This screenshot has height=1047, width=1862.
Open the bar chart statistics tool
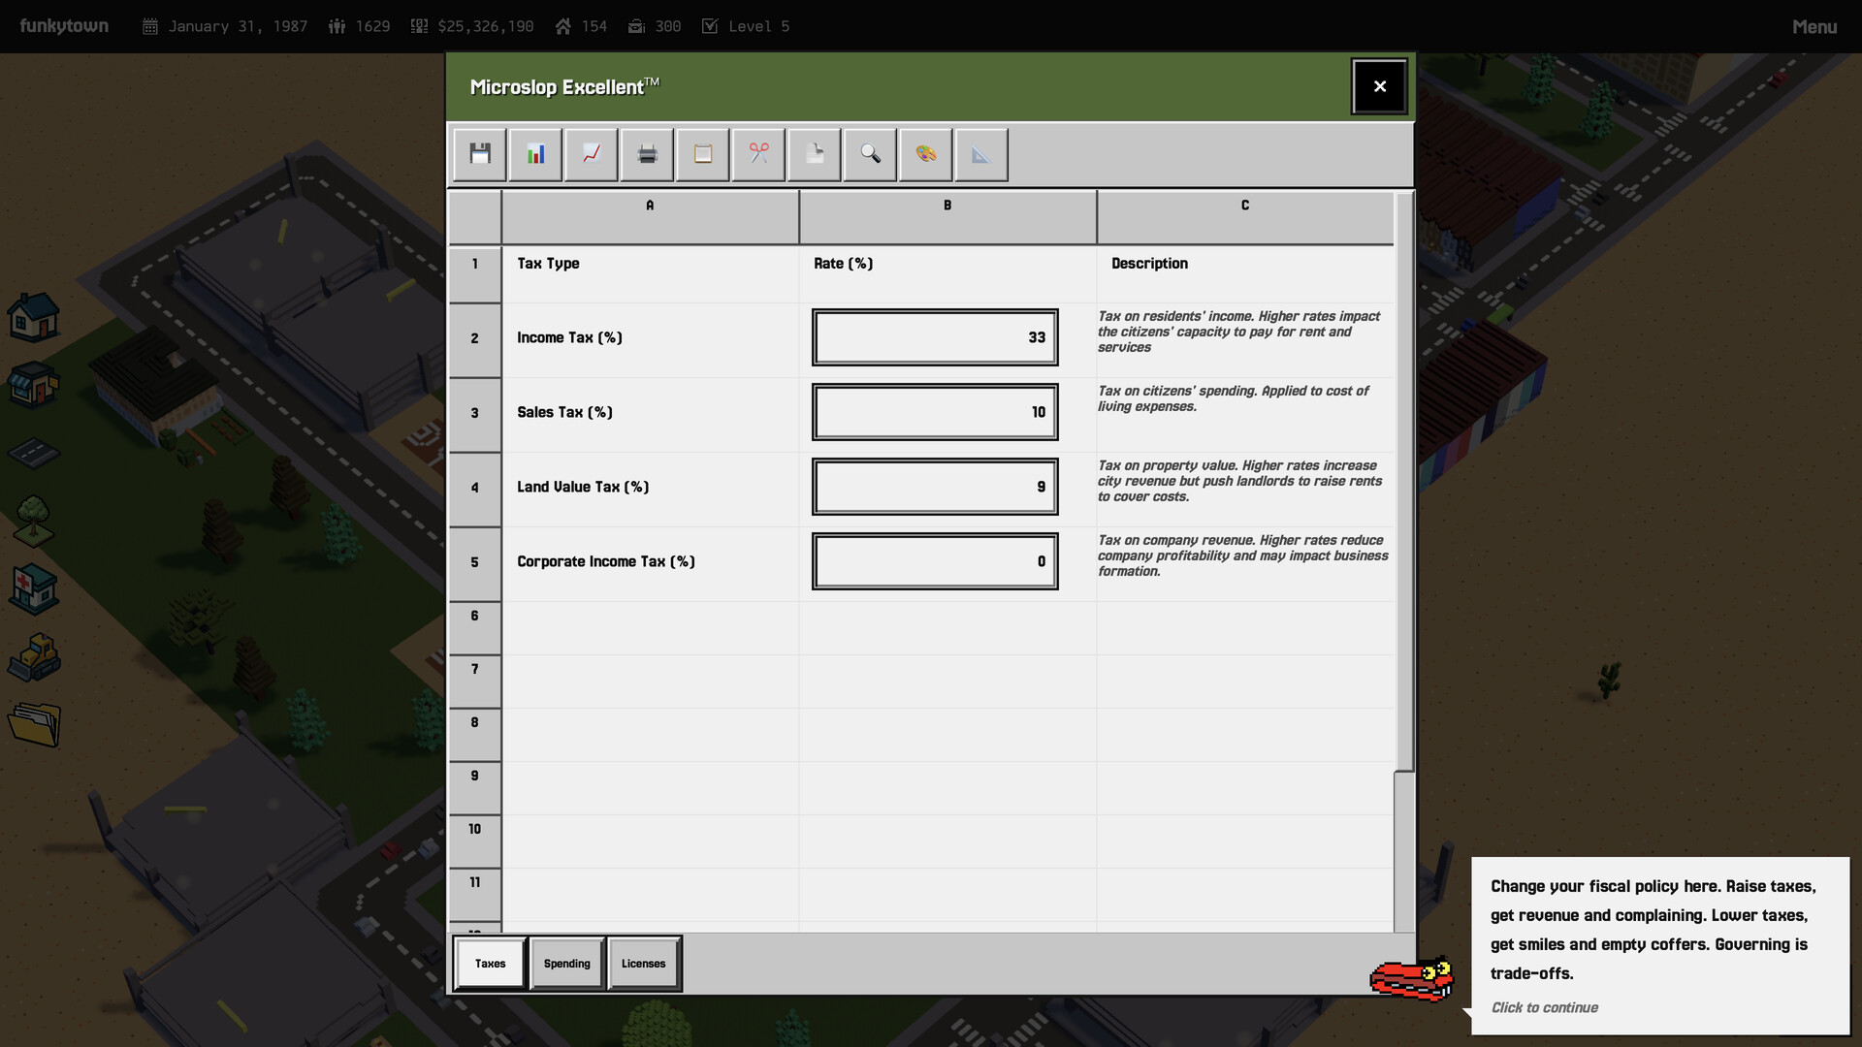[535, 154]
